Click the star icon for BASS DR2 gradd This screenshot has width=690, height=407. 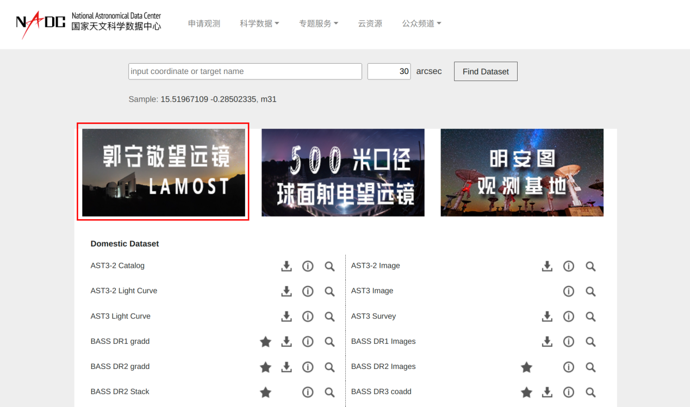pos(265,367)
